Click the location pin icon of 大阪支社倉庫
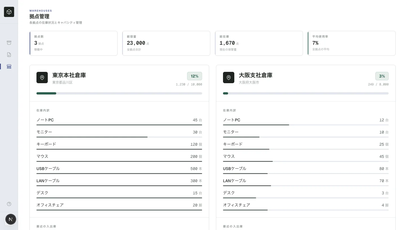 point(229,78)
